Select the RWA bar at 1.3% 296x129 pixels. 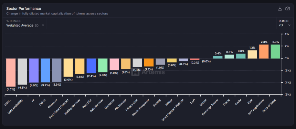click(x=252, y=54)
